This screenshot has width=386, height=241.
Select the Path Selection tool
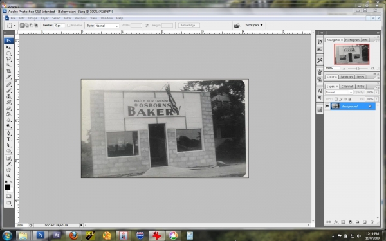[x=8, y=145]
